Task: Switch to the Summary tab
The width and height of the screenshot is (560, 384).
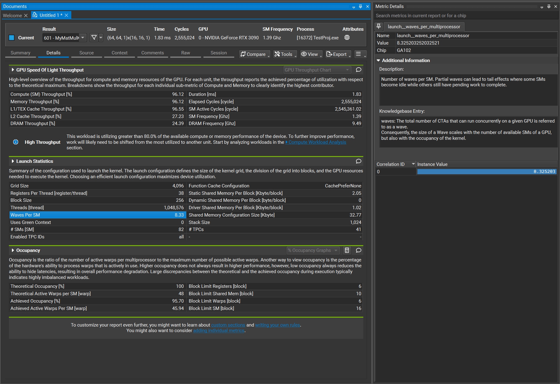Action: pos(20,53)
